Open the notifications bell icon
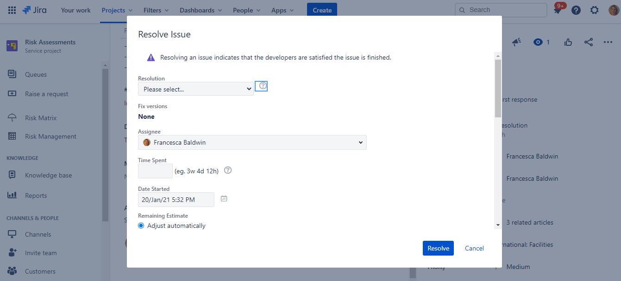Viewport: 621px width, 281px height. click(x=558, y=10)
